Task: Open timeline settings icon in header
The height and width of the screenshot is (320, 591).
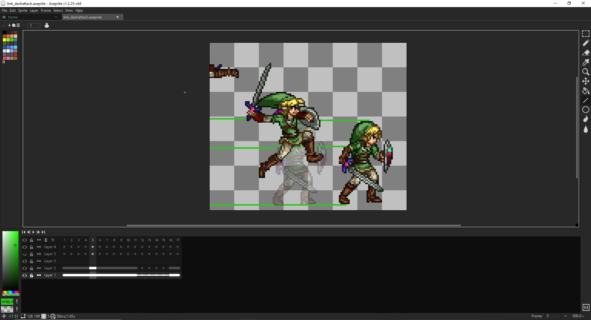Action: tap(46, 240)
